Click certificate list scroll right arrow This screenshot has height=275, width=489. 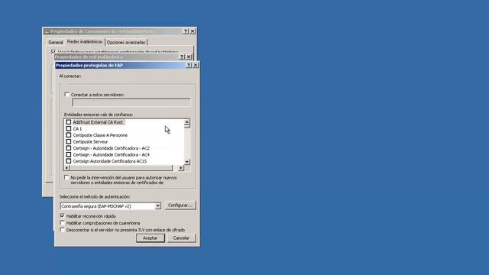pos(181,168)
